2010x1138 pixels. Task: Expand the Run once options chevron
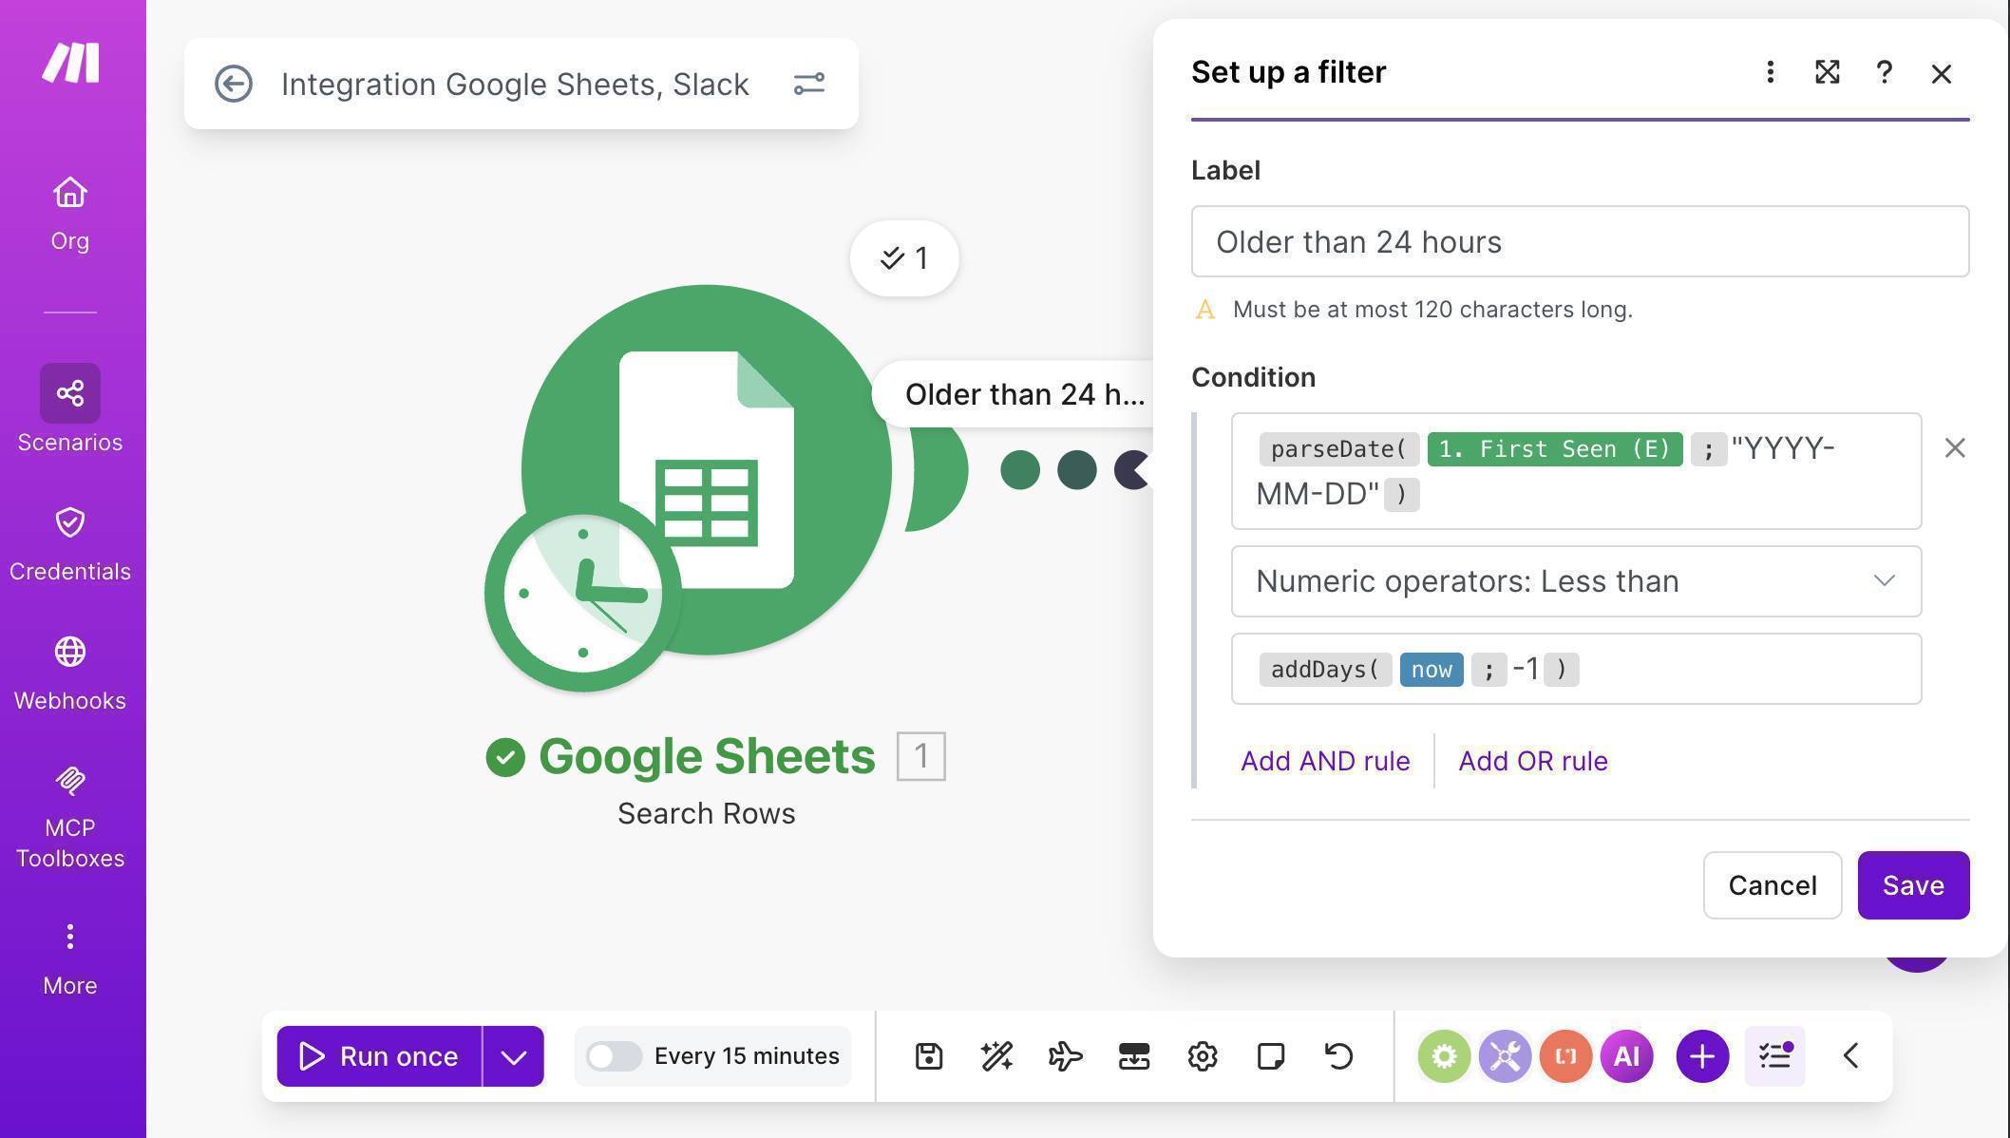point(514,1055)
